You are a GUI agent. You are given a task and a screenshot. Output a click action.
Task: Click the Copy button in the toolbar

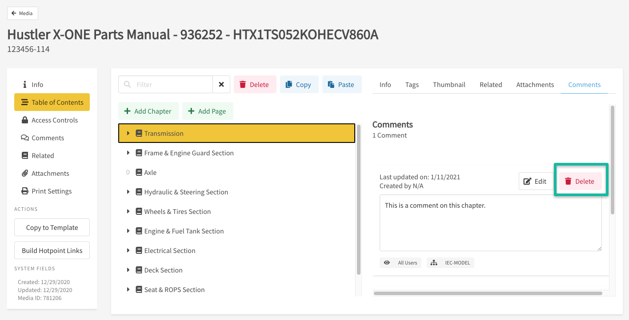pos(299,84)
